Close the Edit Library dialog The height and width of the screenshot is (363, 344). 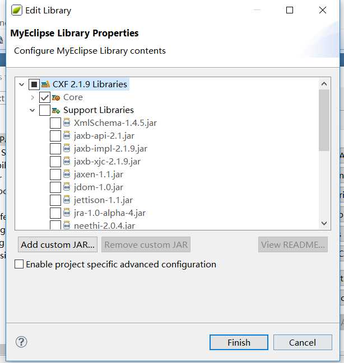[323, 10]
